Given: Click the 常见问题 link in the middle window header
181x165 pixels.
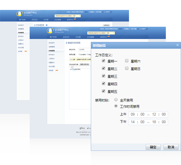Looking at the screenshot, I should click(134, 29).
